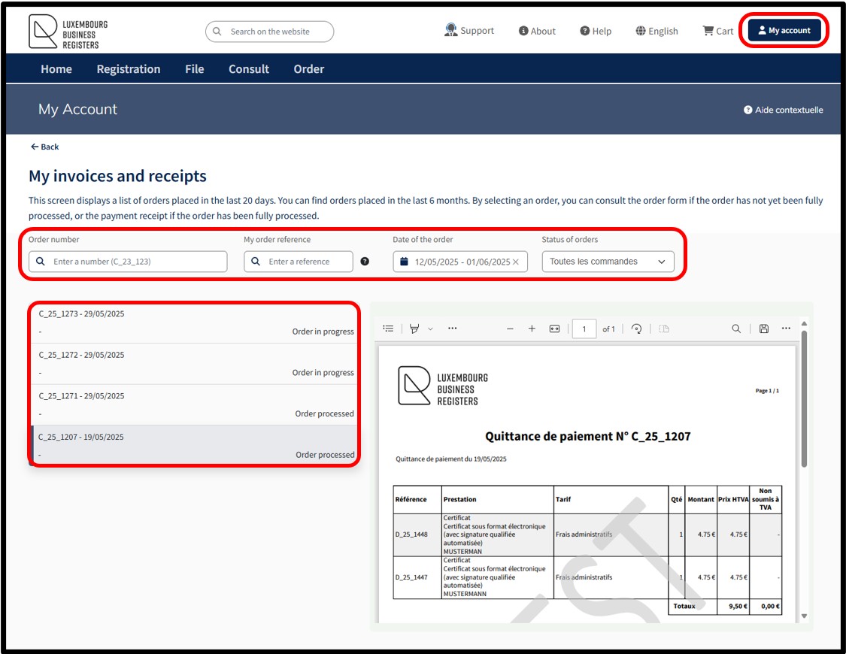Image resolution: width=846 pixels, height=654 pixels.
Task: Open the Consult menu
Action: pyautogui.click(x=249, y=69)
